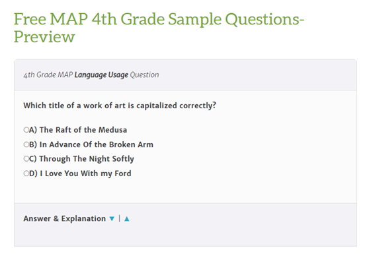Click the bold 'Language Usage' text
369x258 pixels.
(x=101, y=75)
